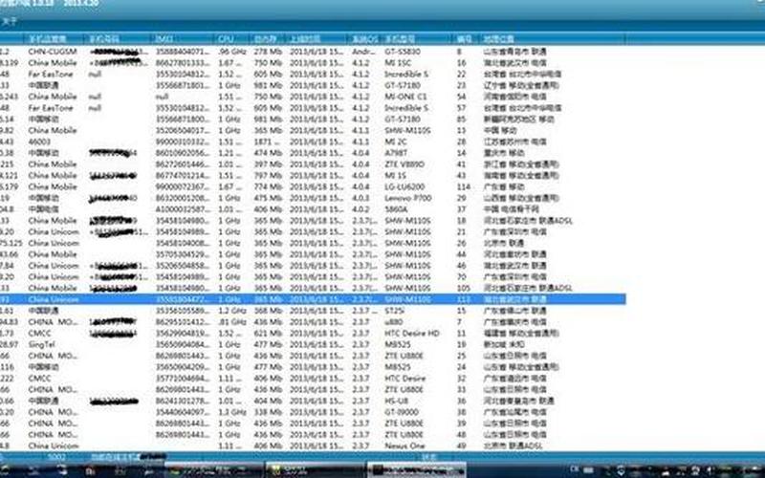Select the CHN-CUGSM carrier cell
The image size is (765, 478).
click(53, 52)
